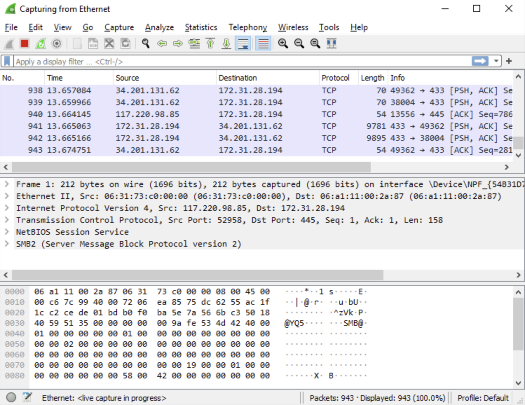Expand Transmission Control Protocol details
This screenshot has height=405, width=525.
coord(7,220)
